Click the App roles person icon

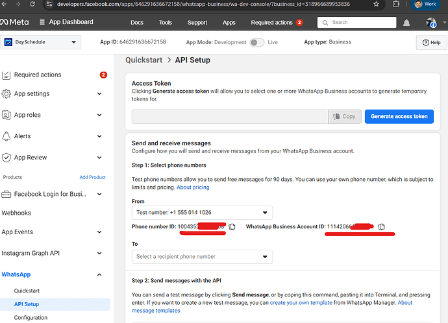click(6, 115)
